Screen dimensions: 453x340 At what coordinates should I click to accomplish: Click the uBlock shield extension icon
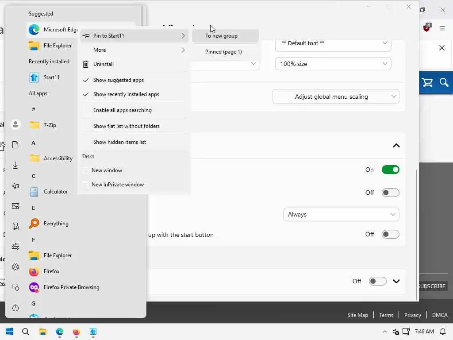[x=427, y=28]
